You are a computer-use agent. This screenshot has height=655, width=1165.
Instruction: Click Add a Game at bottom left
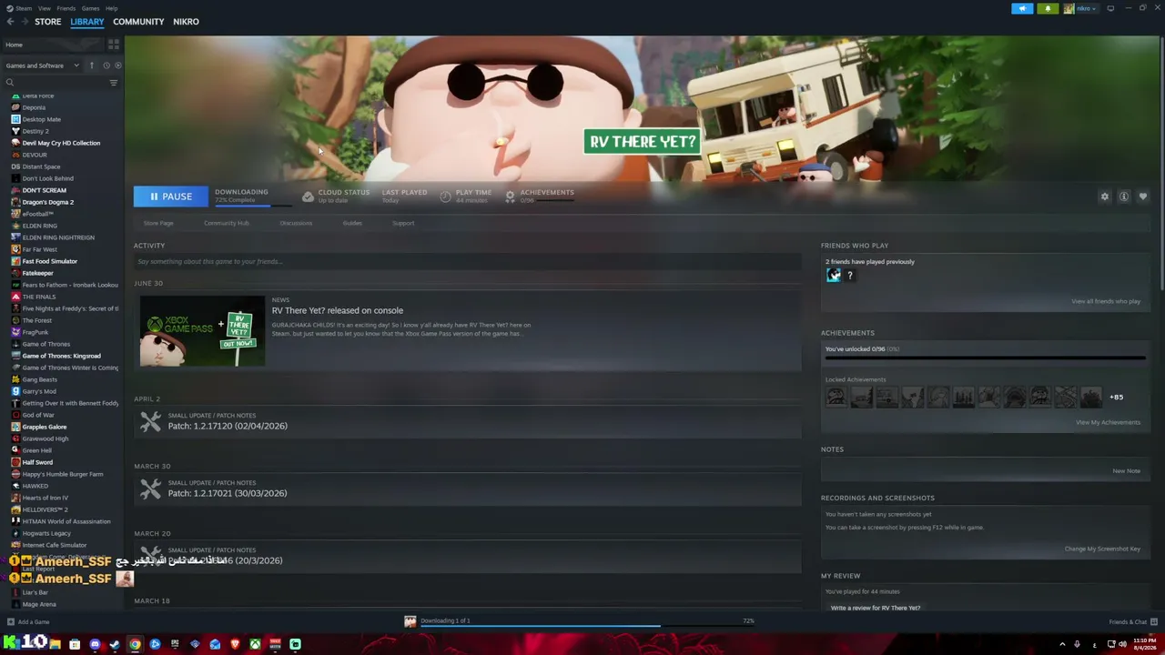tap(28, 622)
